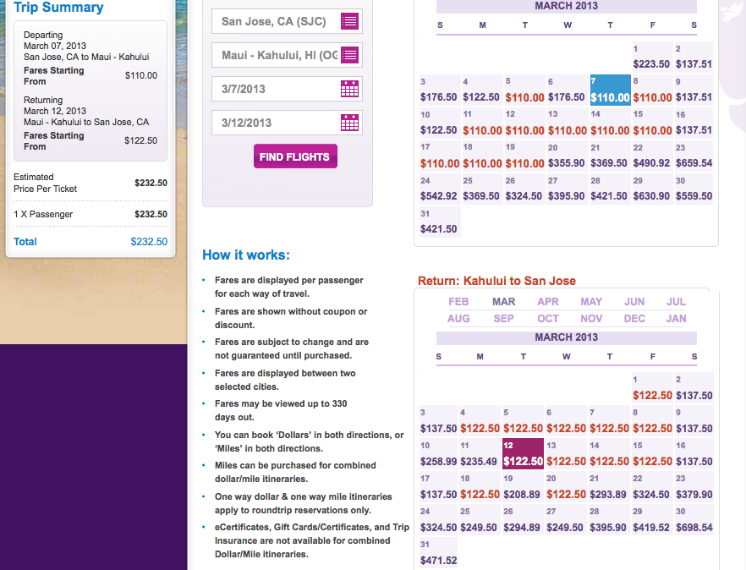Switch return calendar to NOV

coord(591,320)
